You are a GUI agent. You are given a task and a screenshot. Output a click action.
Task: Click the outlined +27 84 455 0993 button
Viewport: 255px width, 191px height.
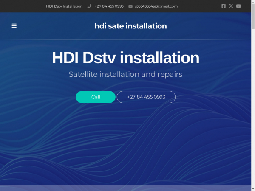[x=146, y=97]
